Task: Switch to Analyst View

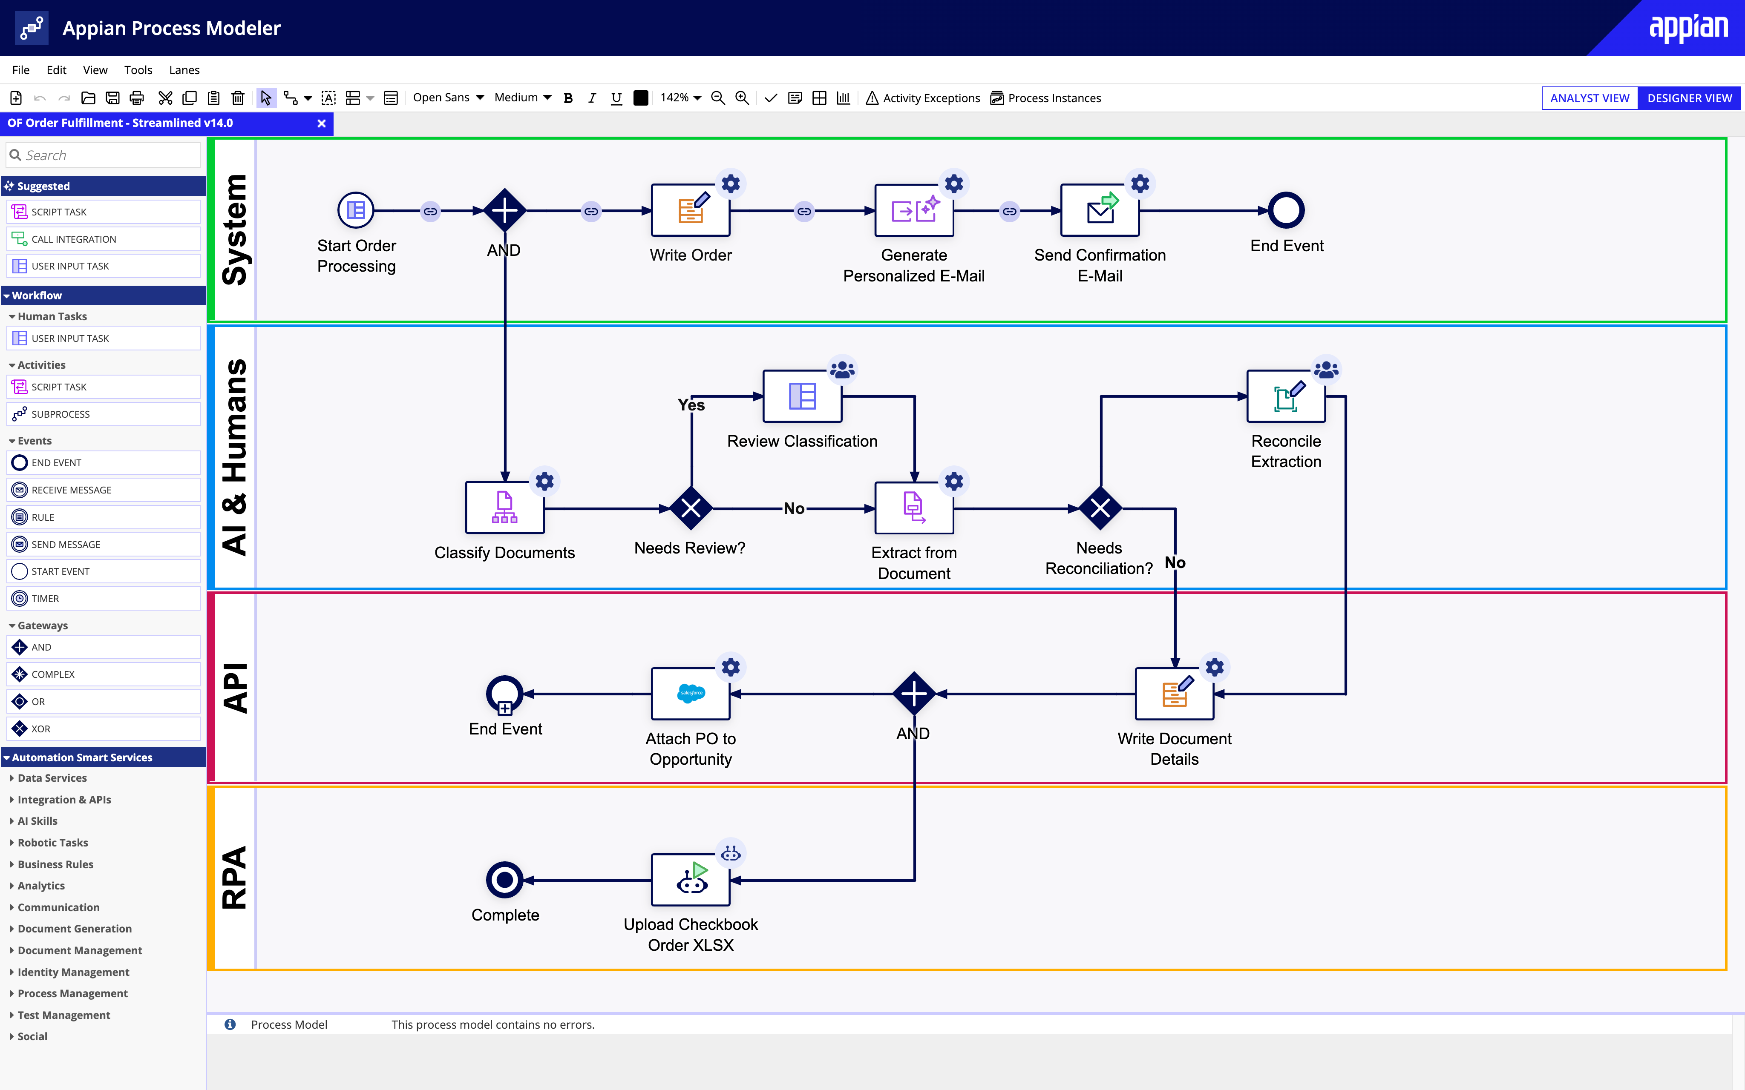Action: point(1589,98)
